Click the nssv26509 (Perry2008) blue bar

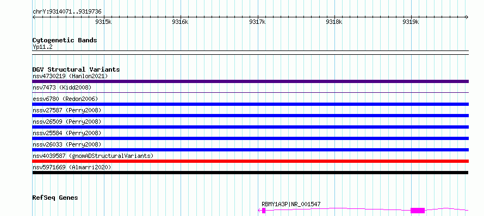point(250,127)
